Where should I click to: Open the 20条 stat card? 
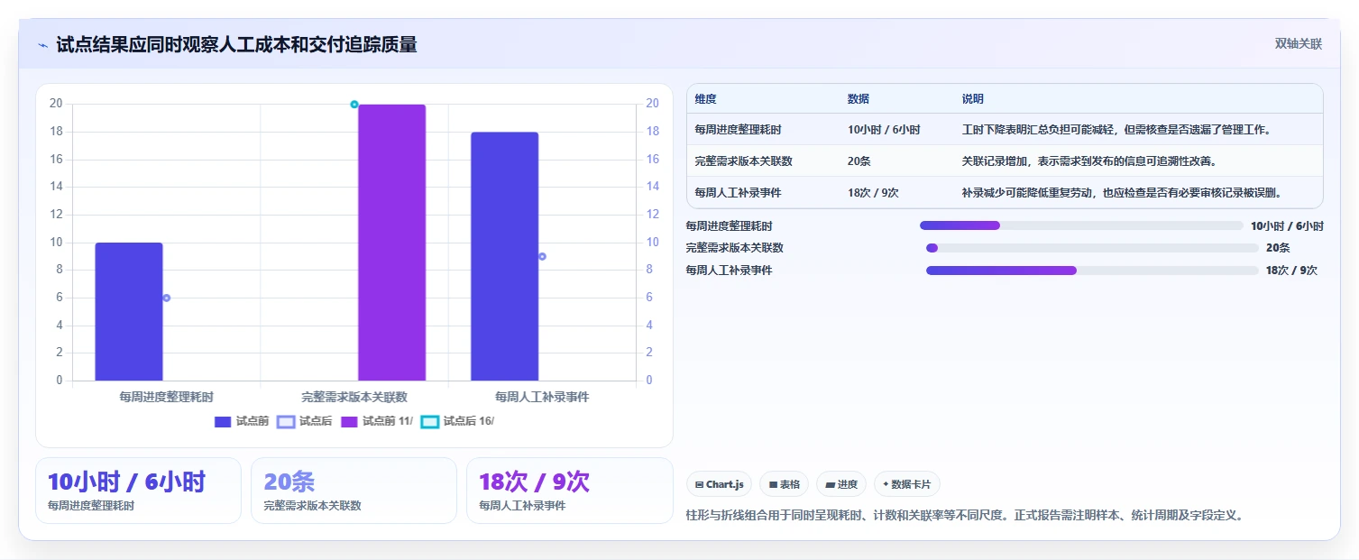coord(354,491)
